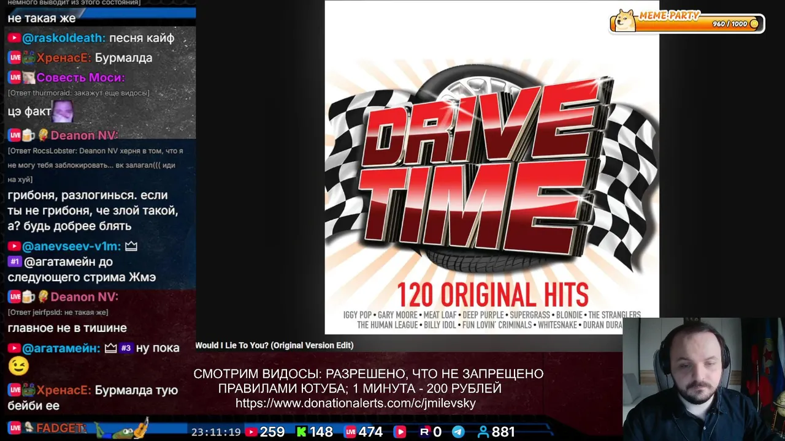Screen dimensions: 785x441
Task: Click the LIVE badge before ХренасЕ's single-word "Бурмалда" message
Action: (x=14, y=58)
